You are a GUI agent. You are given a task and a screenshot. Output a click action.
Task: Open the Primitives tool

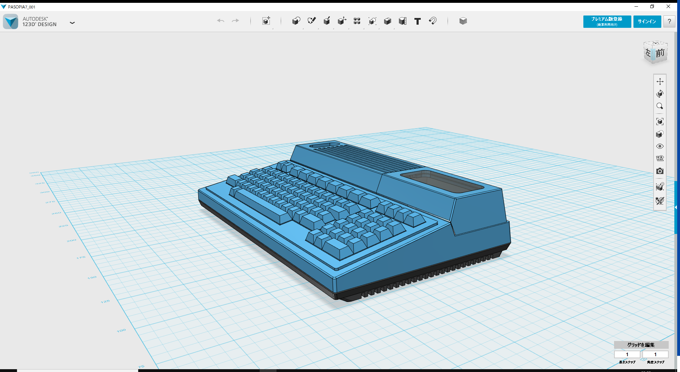(296, 21)
